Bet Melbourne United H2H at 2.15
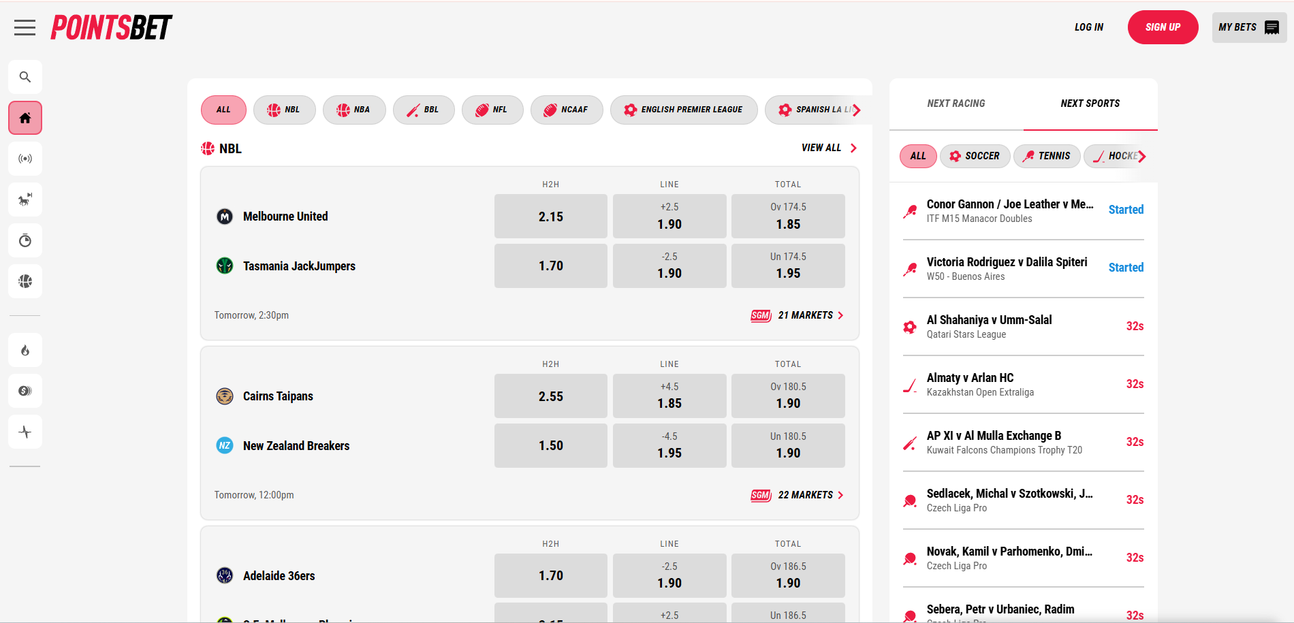This screenshot has width=1294, height=623. pos(551,217)
